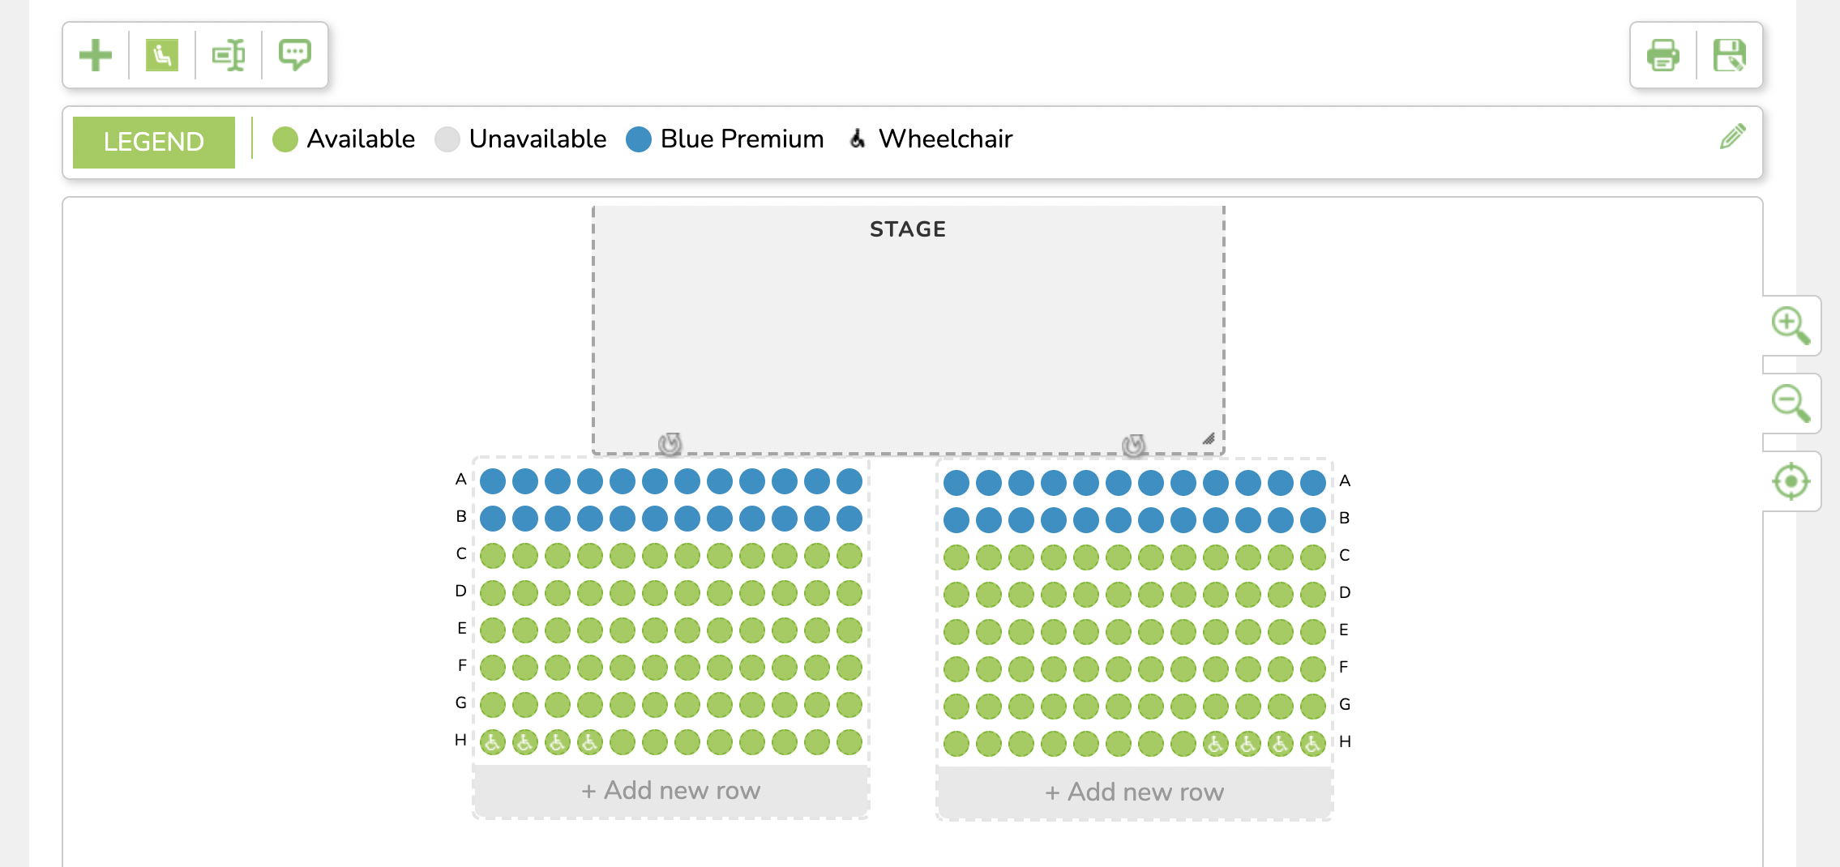Edit the legend with the pencil icon
1840x867 pixels.
1732,137
